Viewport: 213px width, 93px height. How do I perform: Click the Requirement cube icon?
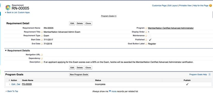tap(8, 8)
